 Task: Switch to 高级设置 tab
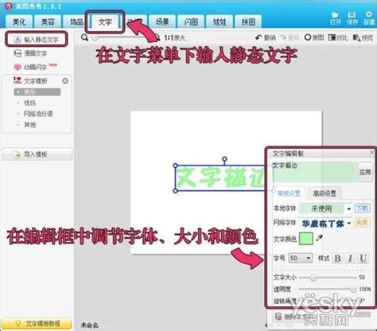click(325, 193)
